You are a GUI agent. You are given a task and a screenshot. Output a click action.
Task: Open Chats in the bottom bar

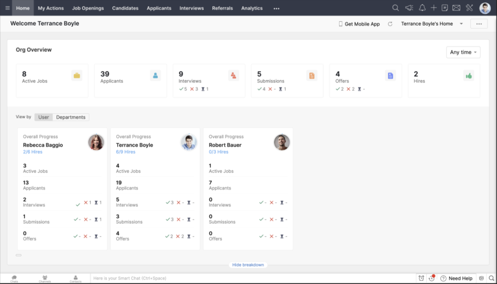point(14,278)
